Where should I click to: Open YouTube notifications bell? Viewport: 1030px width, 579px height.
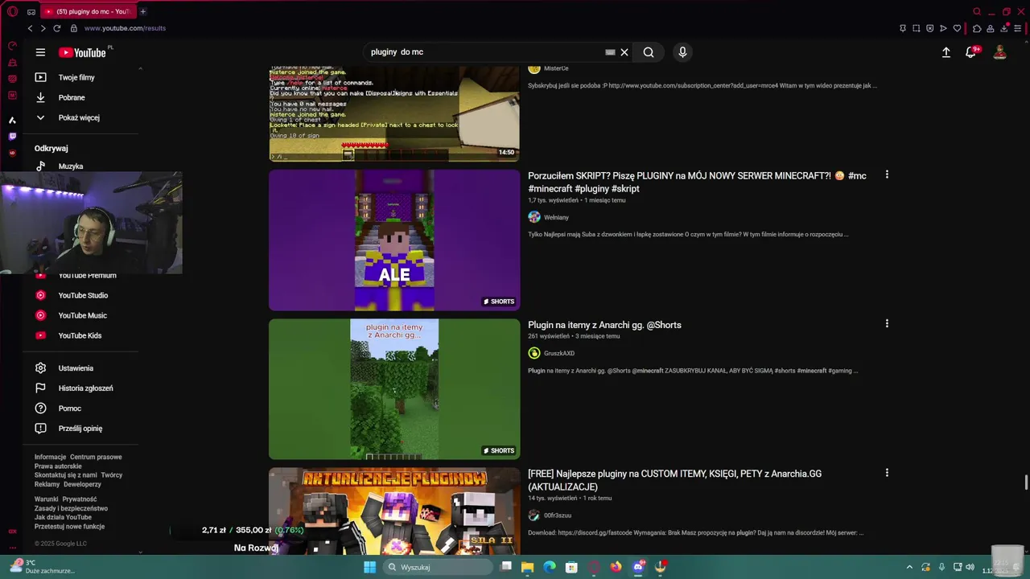click(972, 52)
